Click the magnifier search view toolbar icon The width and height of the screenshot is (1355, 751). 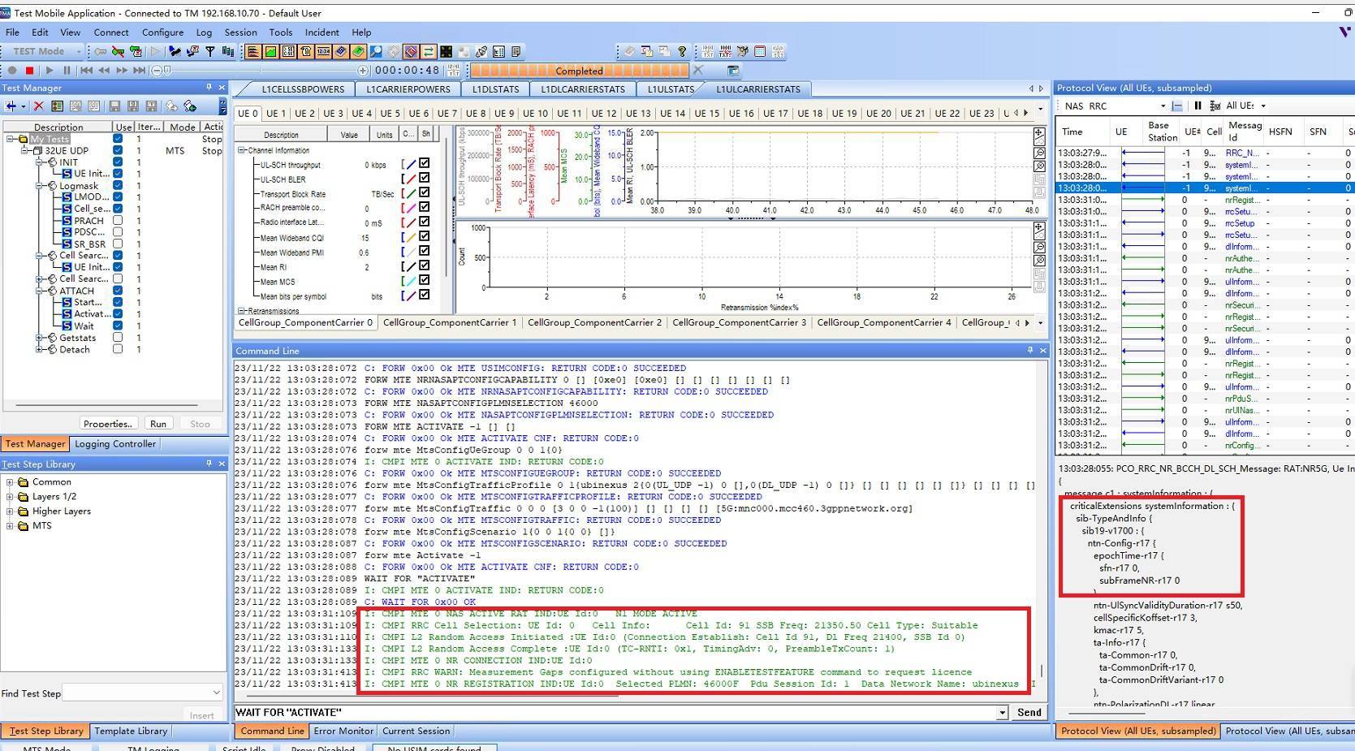(x=376, y=51)
